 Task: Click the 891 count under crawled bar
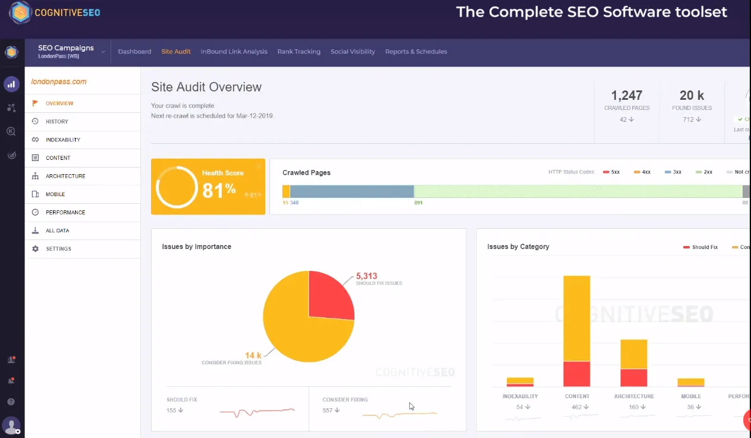(x=419, y=203)
